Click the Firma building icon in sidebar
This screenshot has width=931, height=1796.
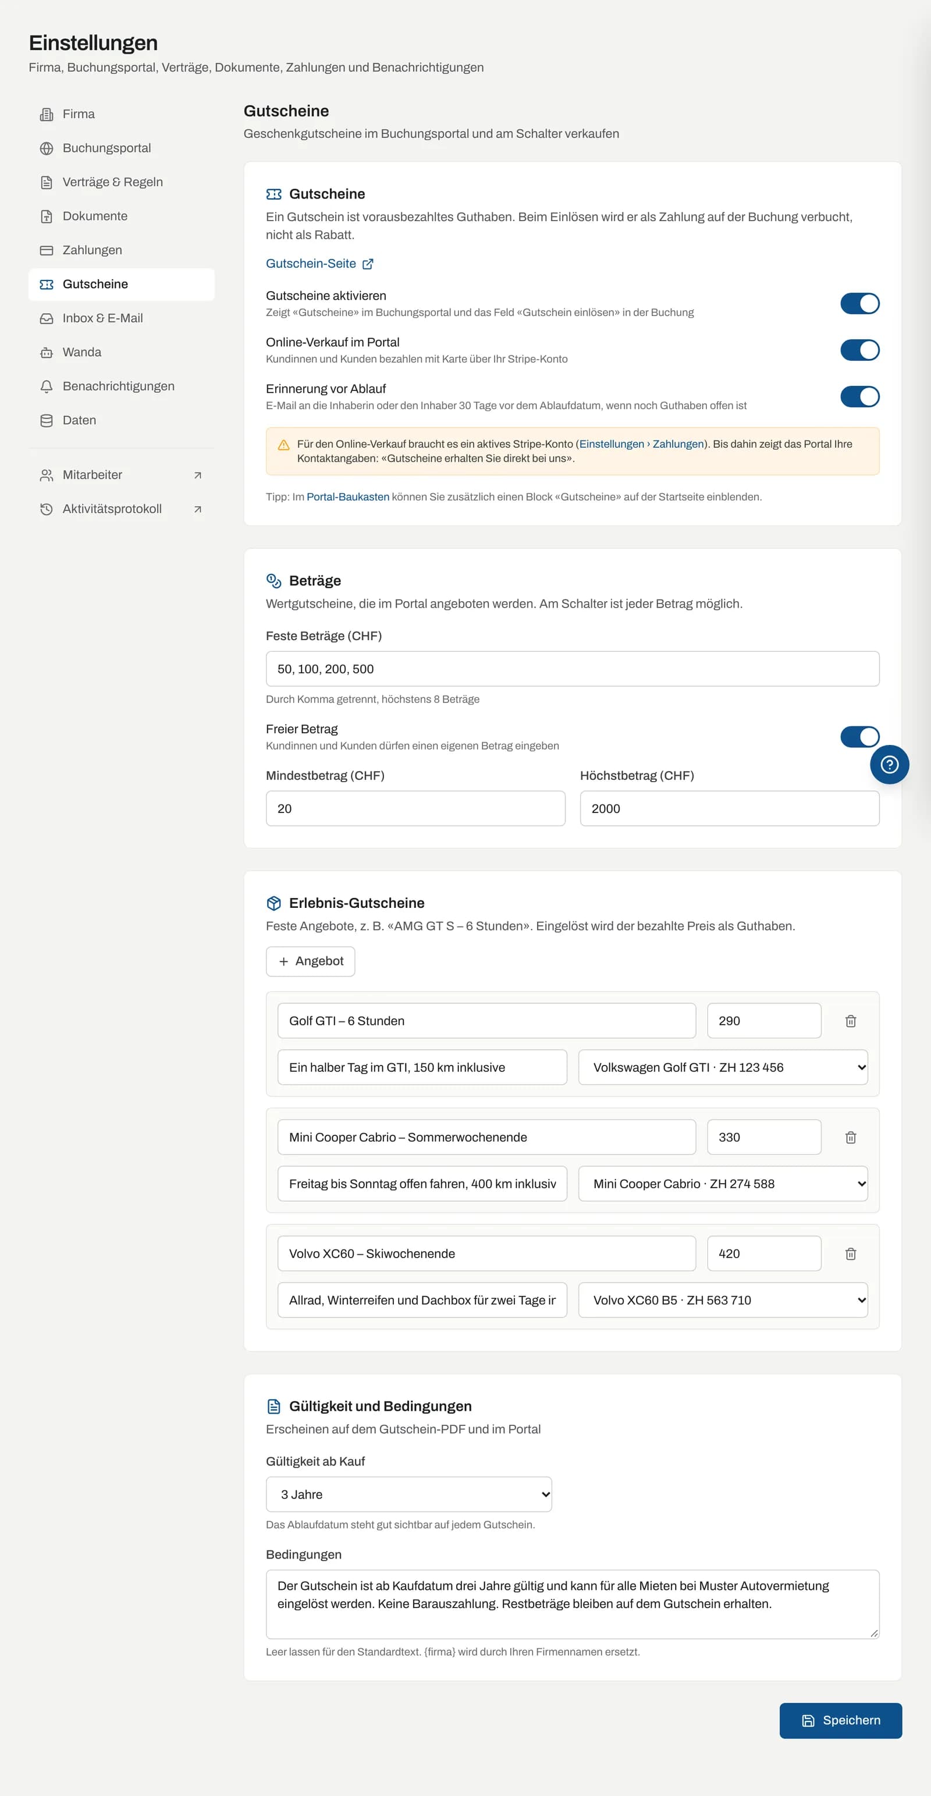(x=47, y=114)
